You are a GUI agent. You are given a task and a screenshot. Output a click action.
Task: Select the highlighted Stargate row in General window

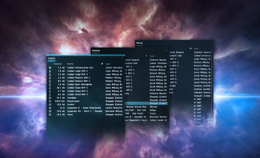pyautogui.click(x=146, y=103)
